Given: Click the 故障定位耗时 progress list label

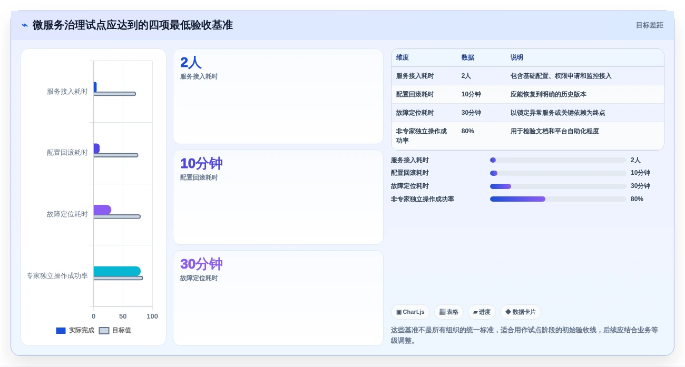Looking at the screenshot, I should [410, 186].
